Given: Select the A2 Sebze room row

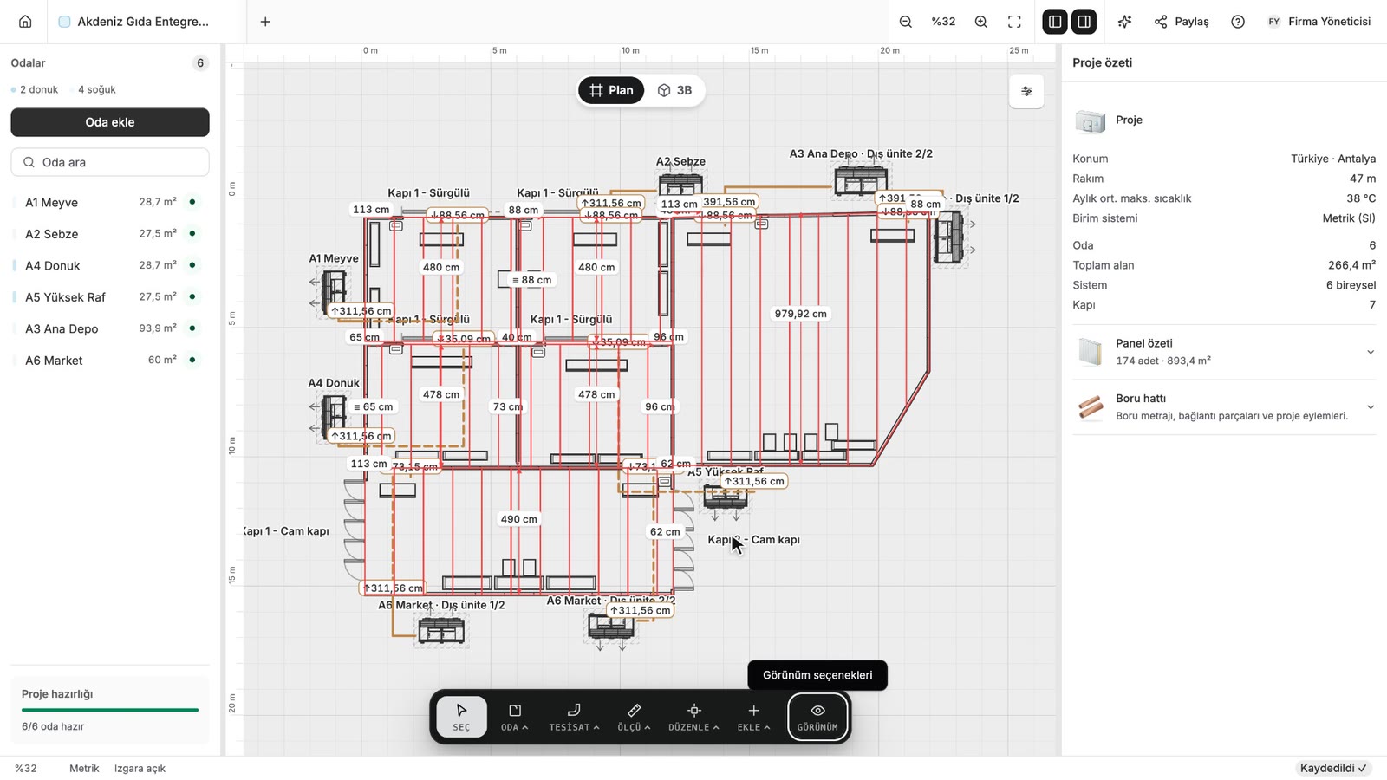Looking at the screenshot, I should click(110, 234).
